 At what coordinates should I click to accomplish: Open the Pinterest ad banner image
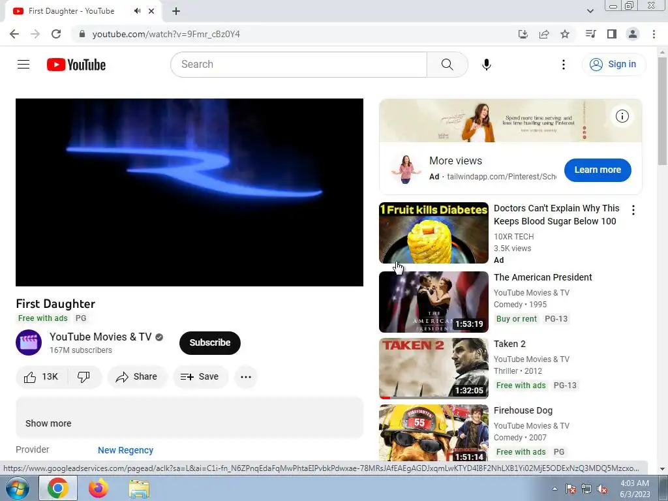[510, 121]
